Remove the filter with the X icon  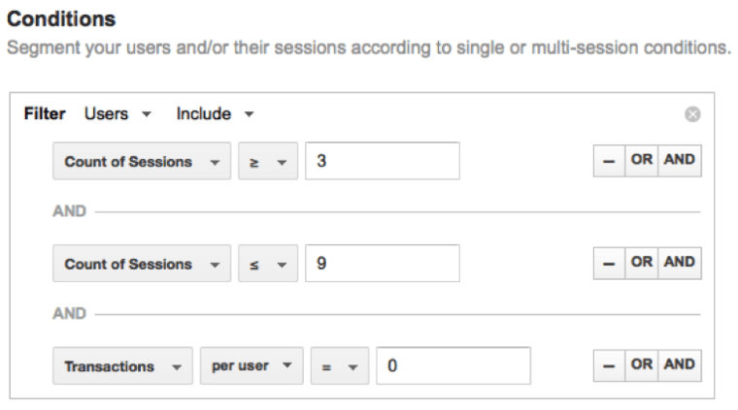[x=692, y=114]
